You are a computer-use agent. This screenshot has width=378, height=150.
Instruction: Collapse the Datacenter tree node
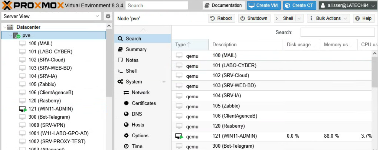[4, 27]
